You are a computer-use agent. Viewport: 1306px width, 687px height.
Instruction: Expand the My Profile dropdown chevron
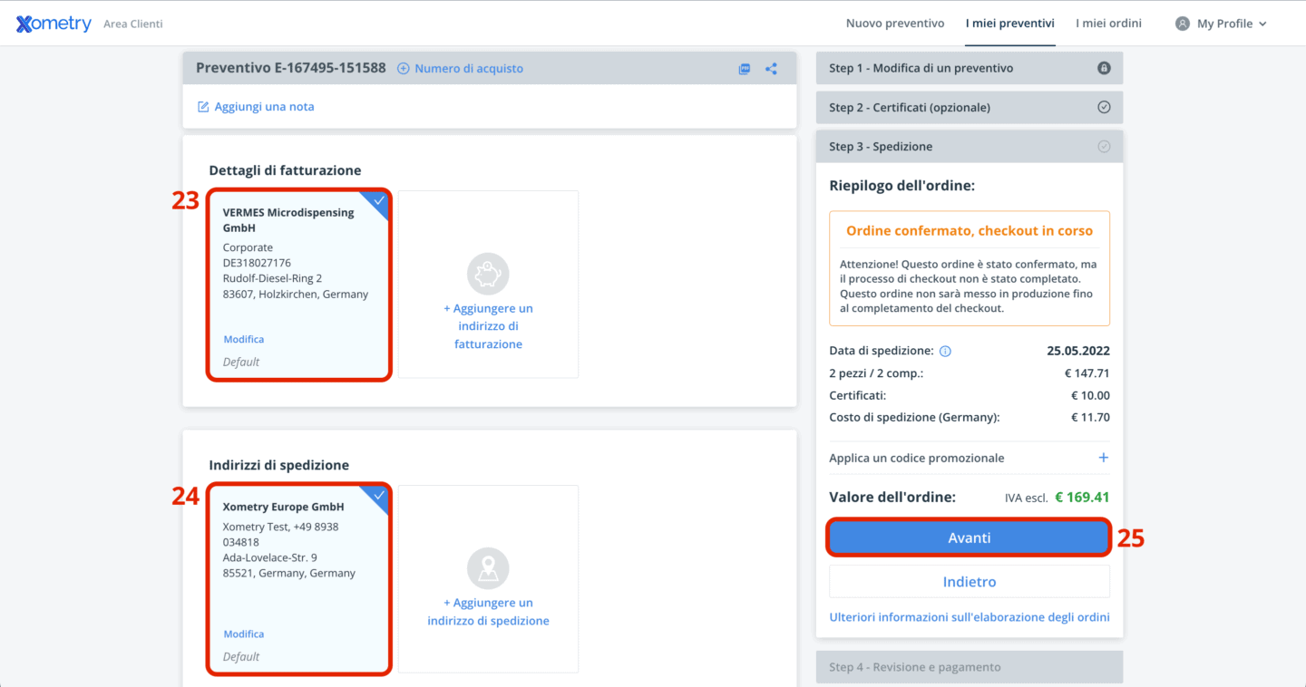coord(1262,24)
